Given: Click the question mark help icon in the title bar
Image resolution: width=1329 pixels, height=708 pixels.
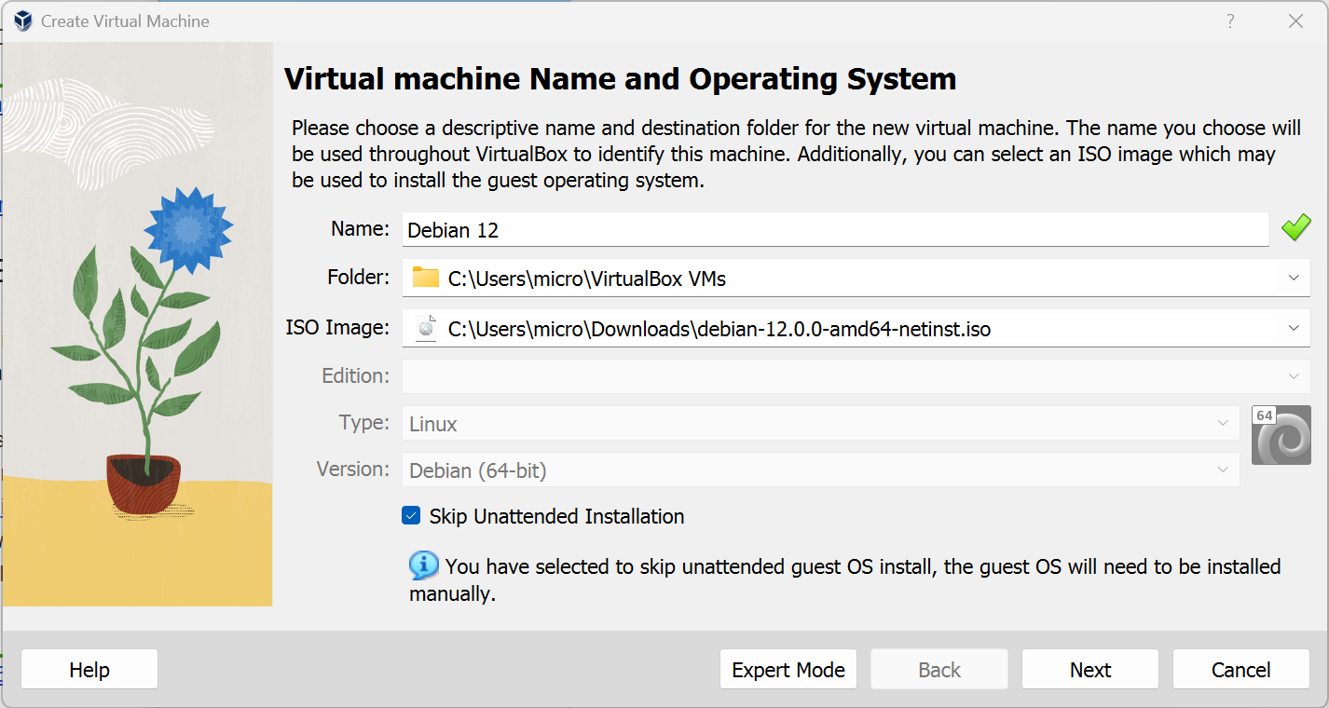Looking at the screenshot, I should 1230,21.
